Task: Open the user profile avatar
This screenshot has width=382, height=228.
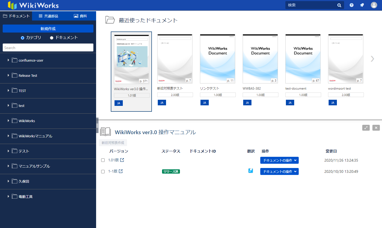Action: coord(374,5)
